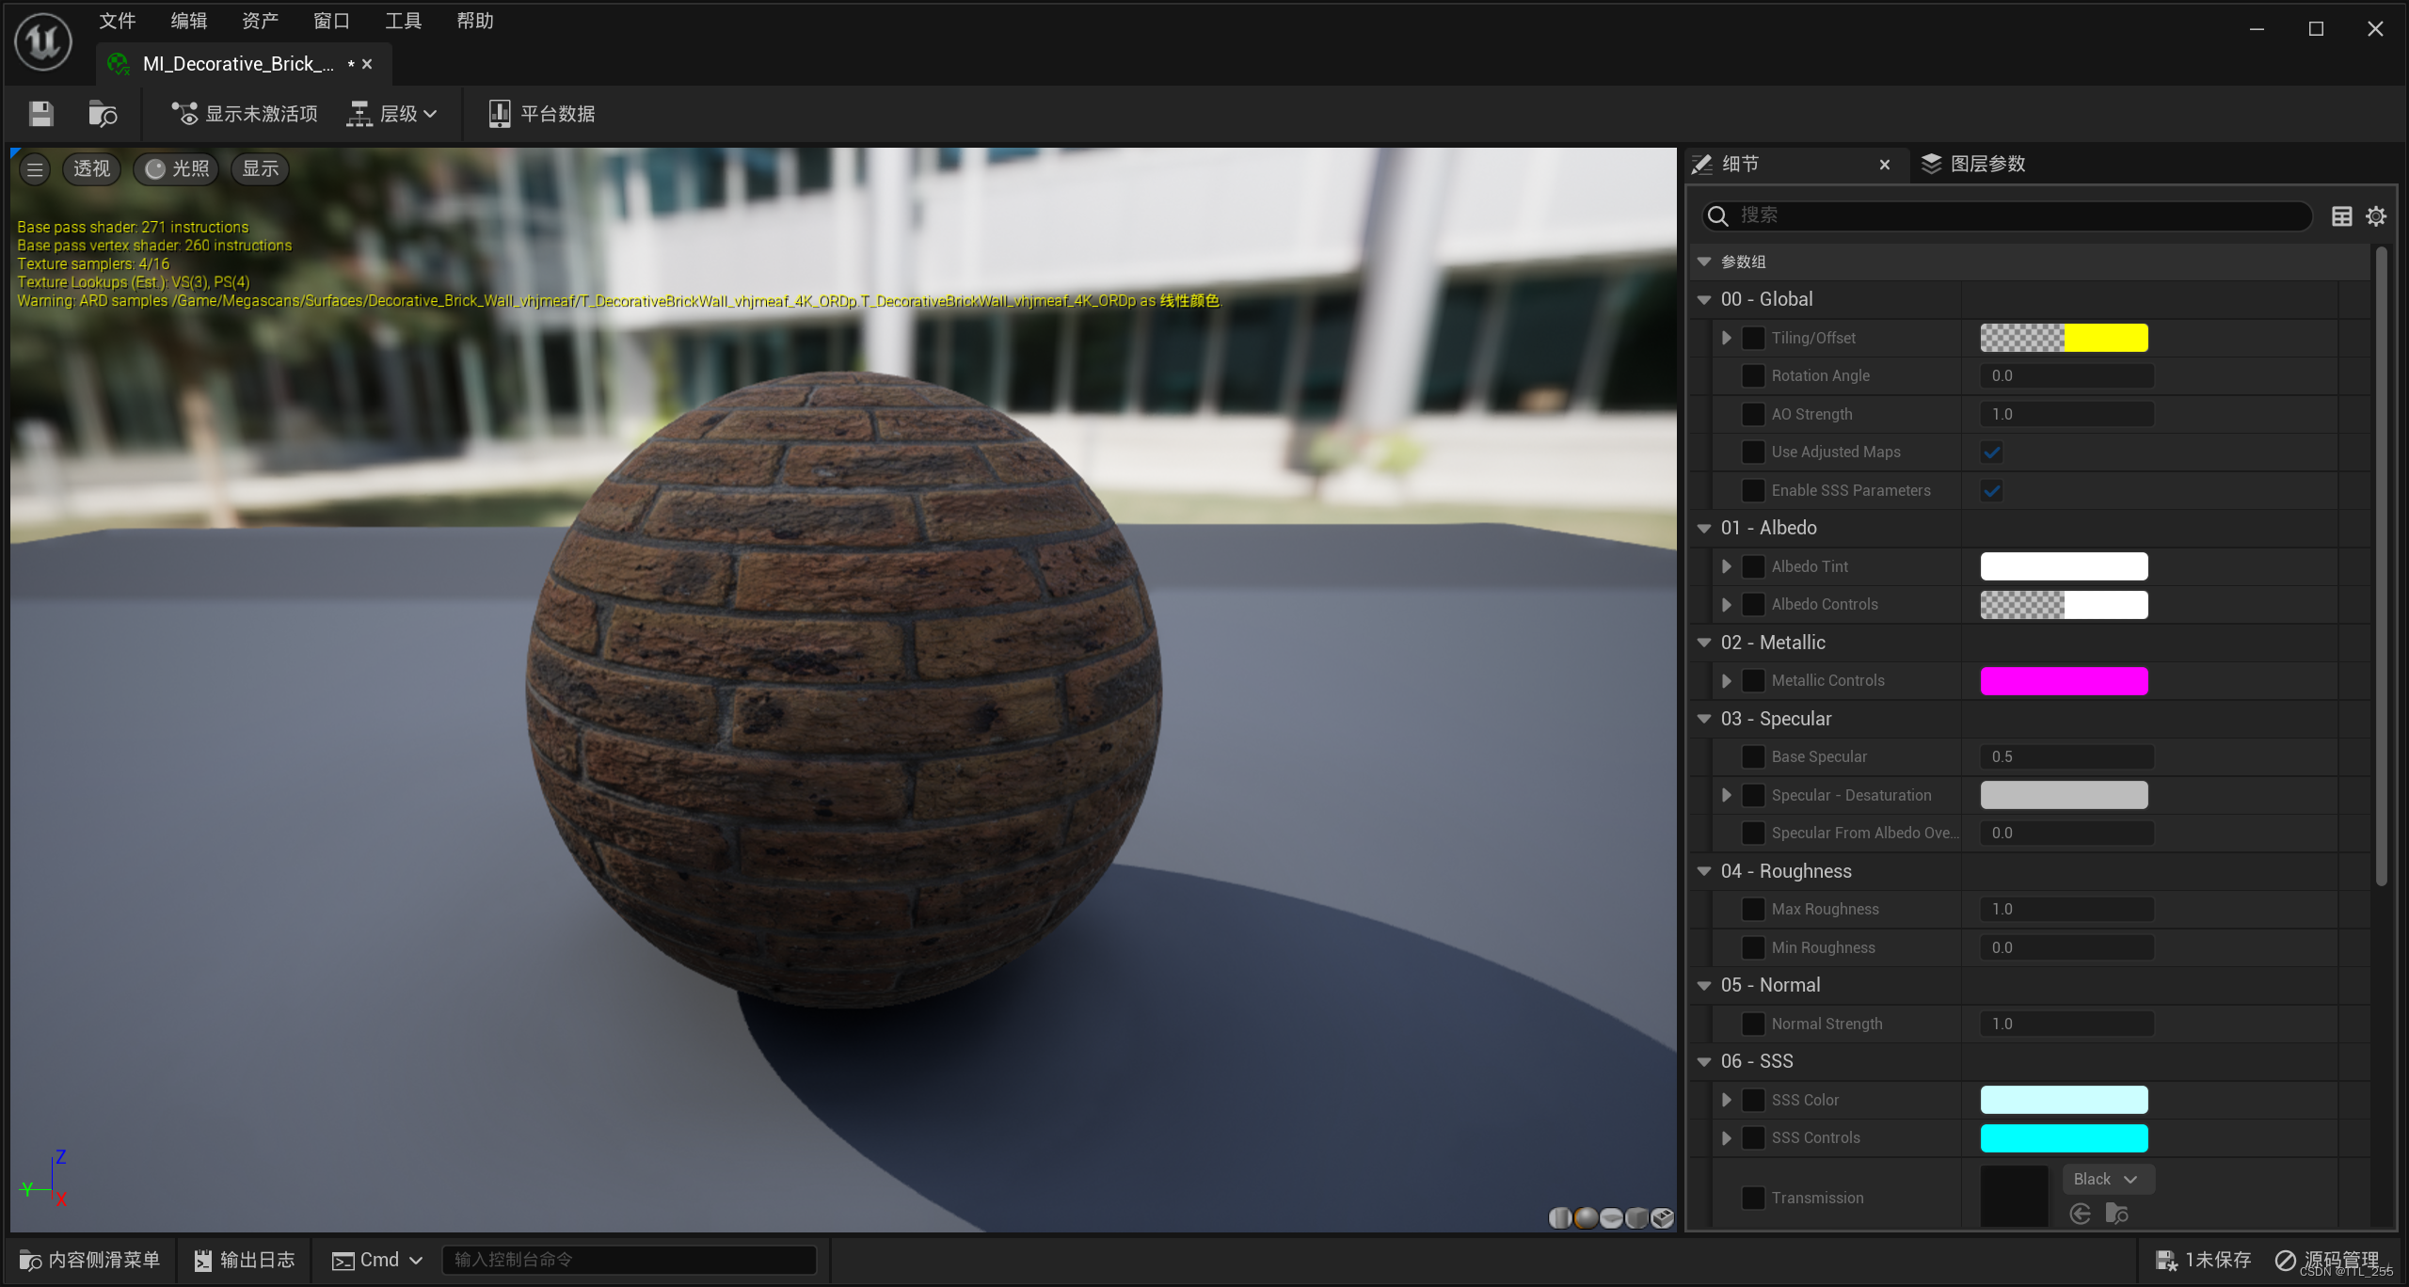
Task: Expand the 00 - Global parameter group
Action: pyautogui.click(x=1715, y=299)
